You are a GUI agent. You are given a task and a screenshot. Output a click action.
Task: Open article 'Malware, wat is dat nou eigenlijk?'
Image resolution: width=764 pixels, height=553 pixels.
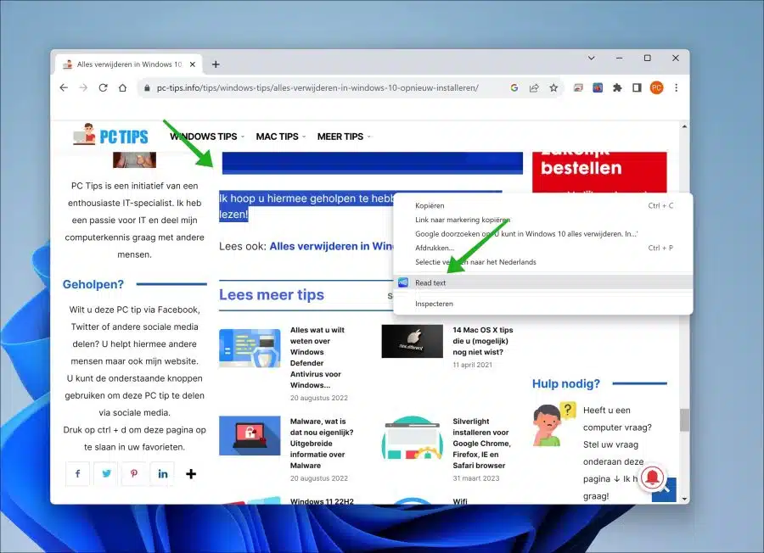click(x=322, y=443)
